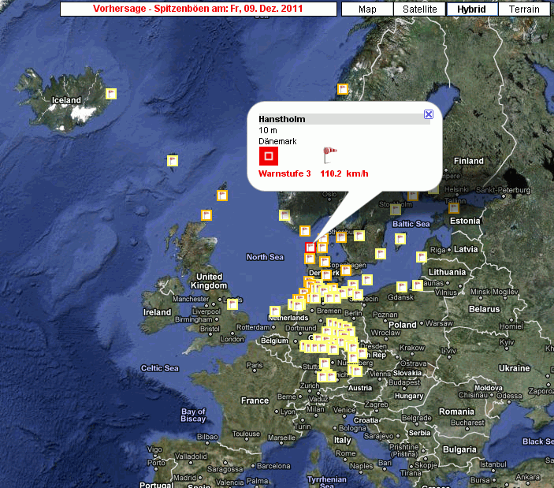554x488 pixels.
Task: Click the wind flag marker south-east of Iceland in the Atlantic
Action: pyautogui.click(x=173, y=161)
